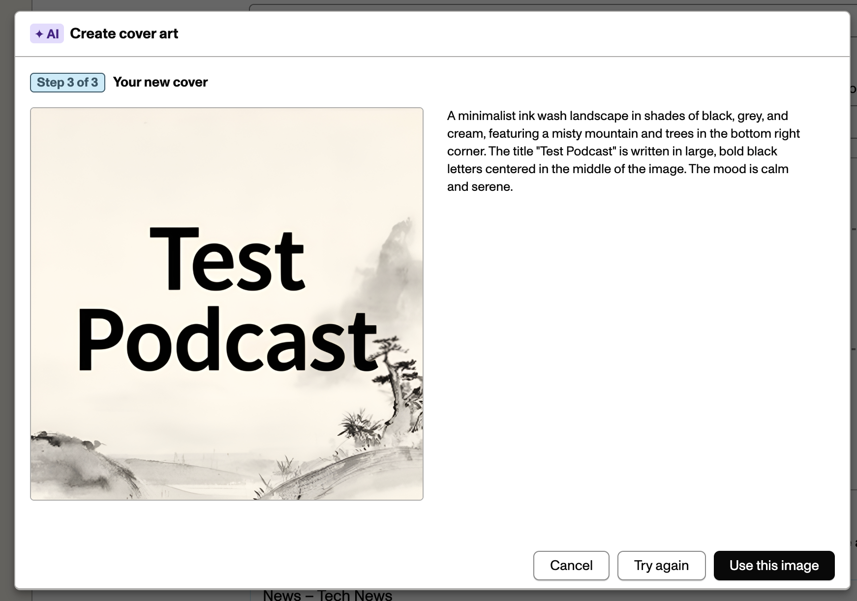Screen dimensions: 857x601
Task: Click the Step 3 of 3 badge
Action: [67, 82]
